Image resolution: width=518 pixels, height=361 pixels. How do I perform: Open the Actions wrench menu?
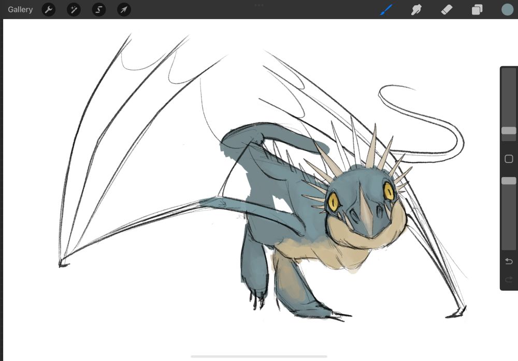(49, 10)
